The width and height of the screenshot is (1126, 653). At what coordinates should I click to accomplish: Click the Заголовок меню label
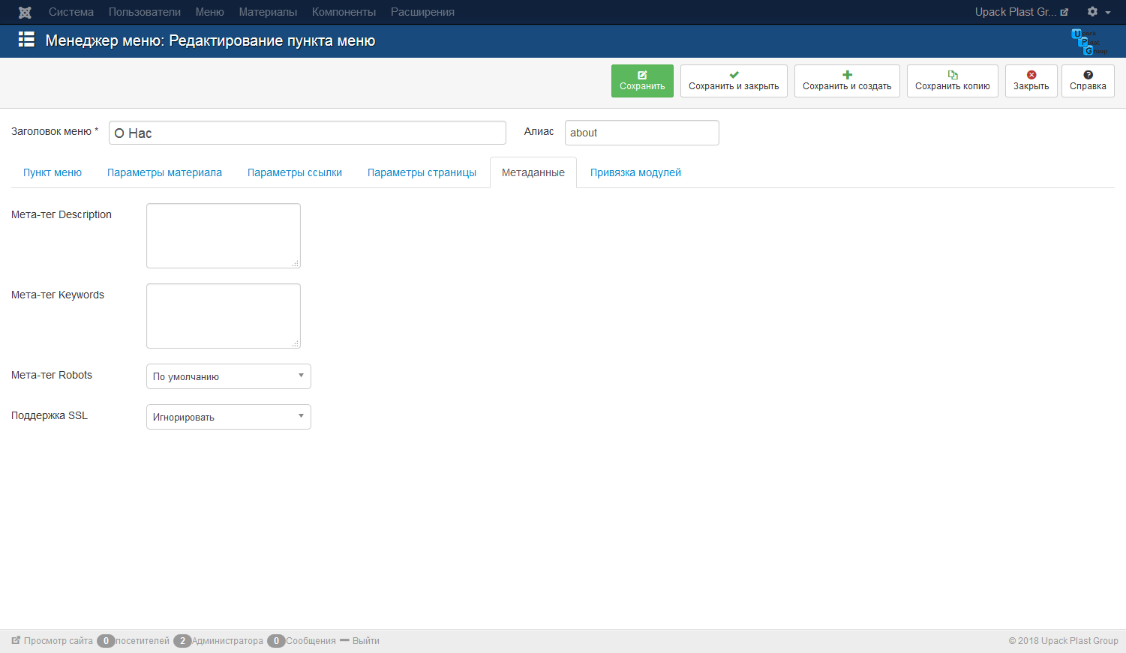click(55, 131)
